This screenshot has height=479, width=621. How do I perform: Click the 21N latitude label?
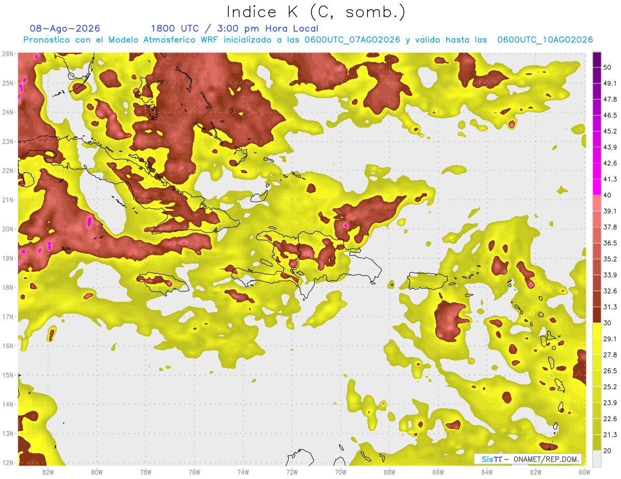point(8,199)
